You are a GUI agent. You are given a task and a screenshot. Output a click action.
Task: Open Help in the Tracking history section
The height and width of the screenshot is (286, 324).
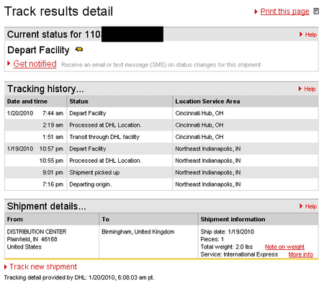[310, 89]
